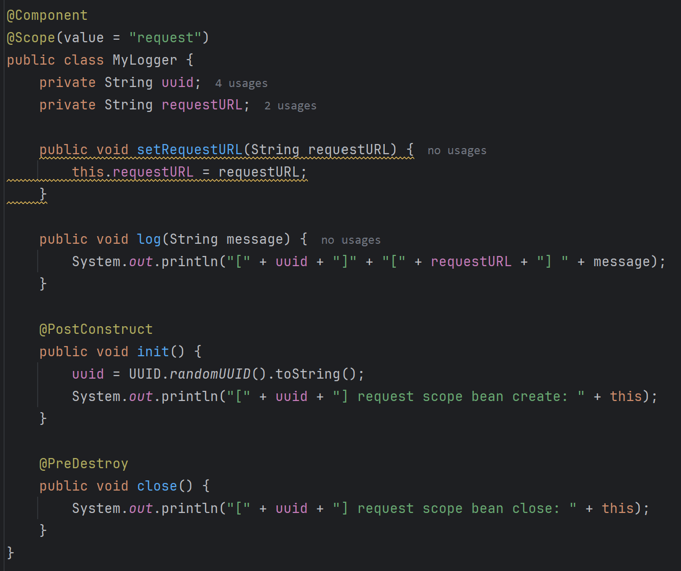681x571 pixels.
Task: Click println in the log method body
Action: point(190,262)
